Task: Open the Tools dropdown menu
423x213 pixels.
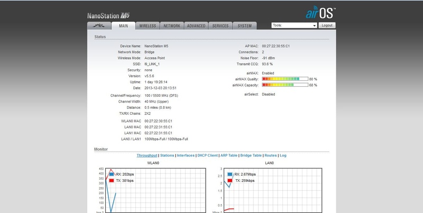Action: (293, 25)
